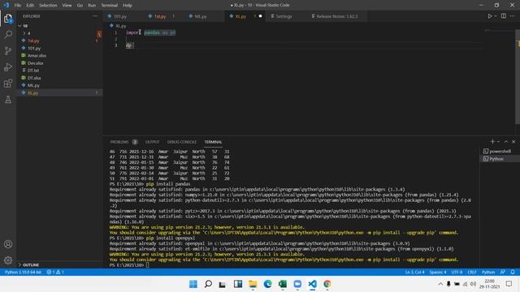The image size is (520, 292).
Task: Open errors and warnings count in status bar
Action: [x=55, y=273]
